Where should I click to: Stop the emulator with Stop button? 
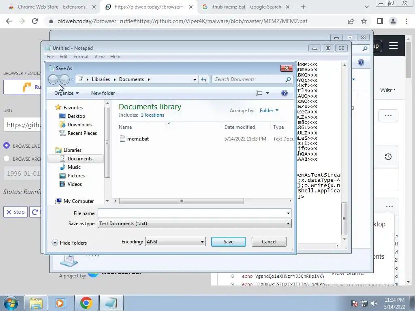click(x=15, y=212)
